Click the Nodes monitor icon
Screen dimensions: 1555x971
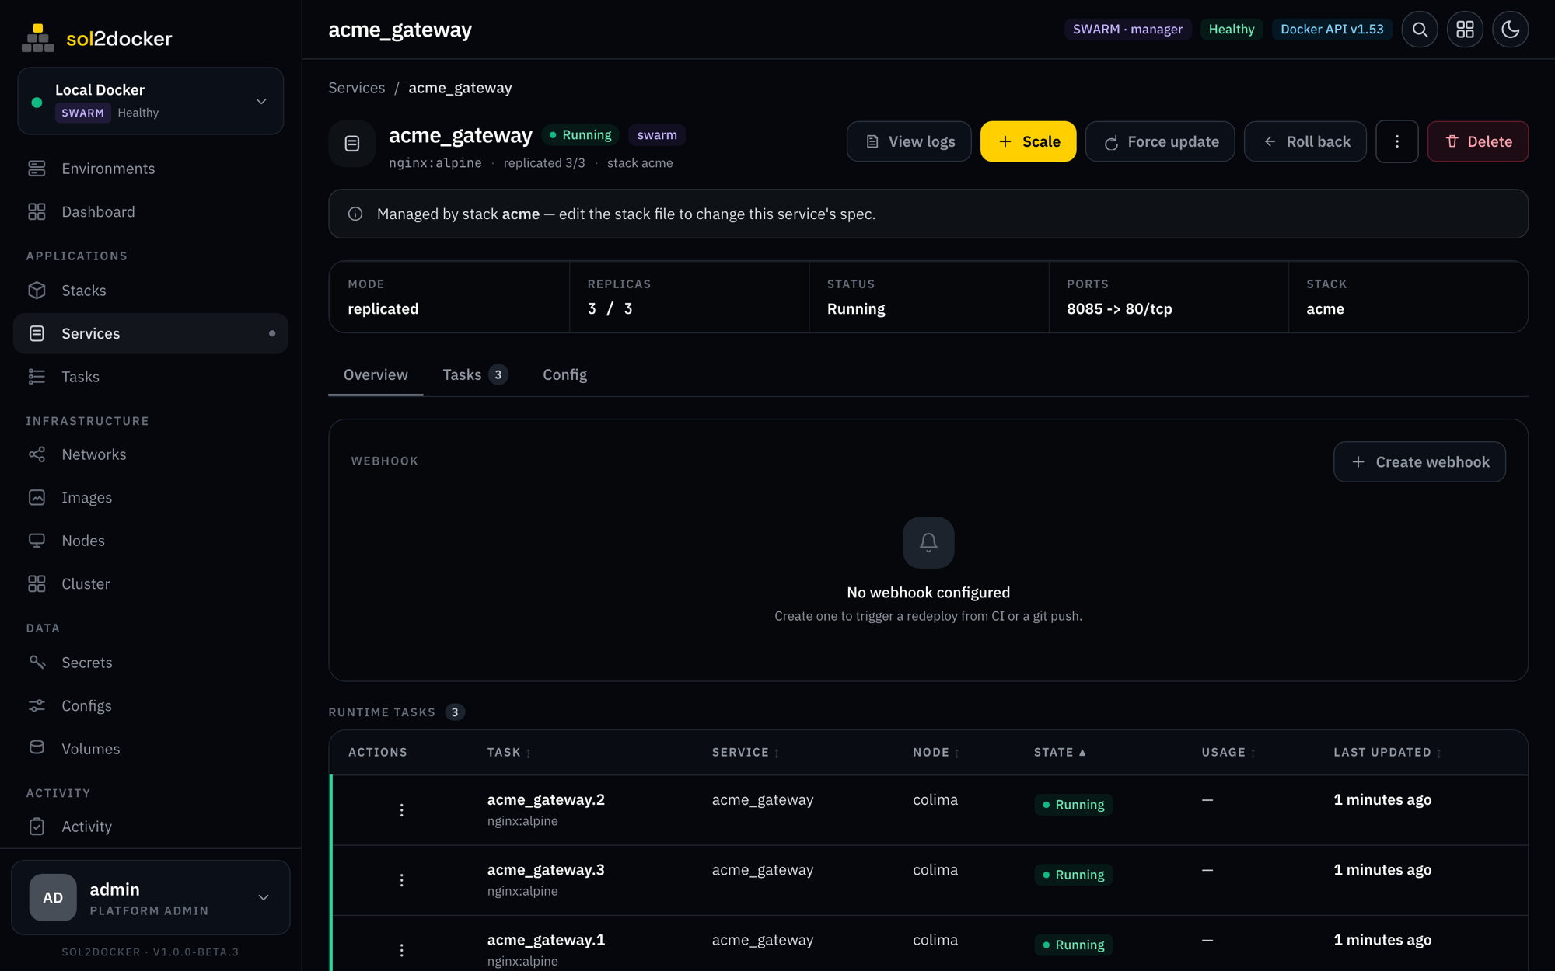pyautogui.click(x=37, y=541)
